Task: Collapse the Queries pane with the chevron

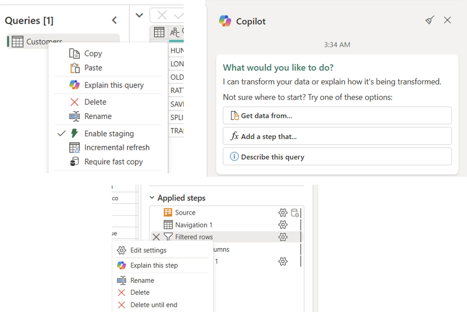Action: (114, 20)
